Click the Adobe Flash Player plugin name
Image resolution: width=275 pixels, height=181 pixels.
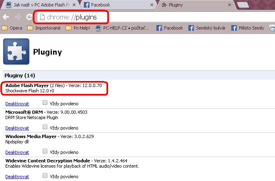[27, 85]
